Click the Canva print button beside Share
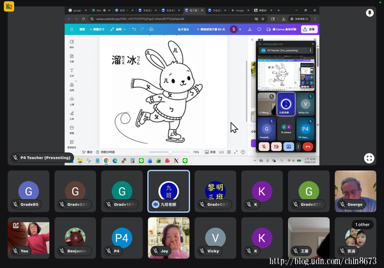The image size is (384, 268). [x=282, y=29]
